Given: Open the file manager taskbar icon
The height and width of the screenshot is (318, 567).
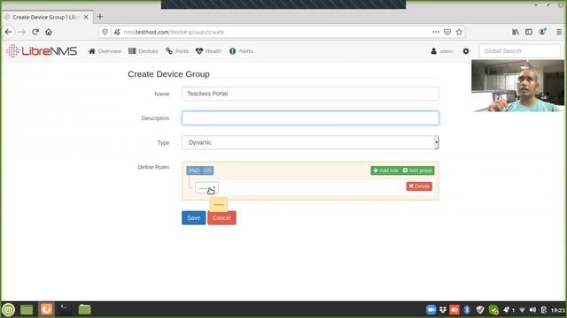Looking at the screenshot, I should click(85, 309).
